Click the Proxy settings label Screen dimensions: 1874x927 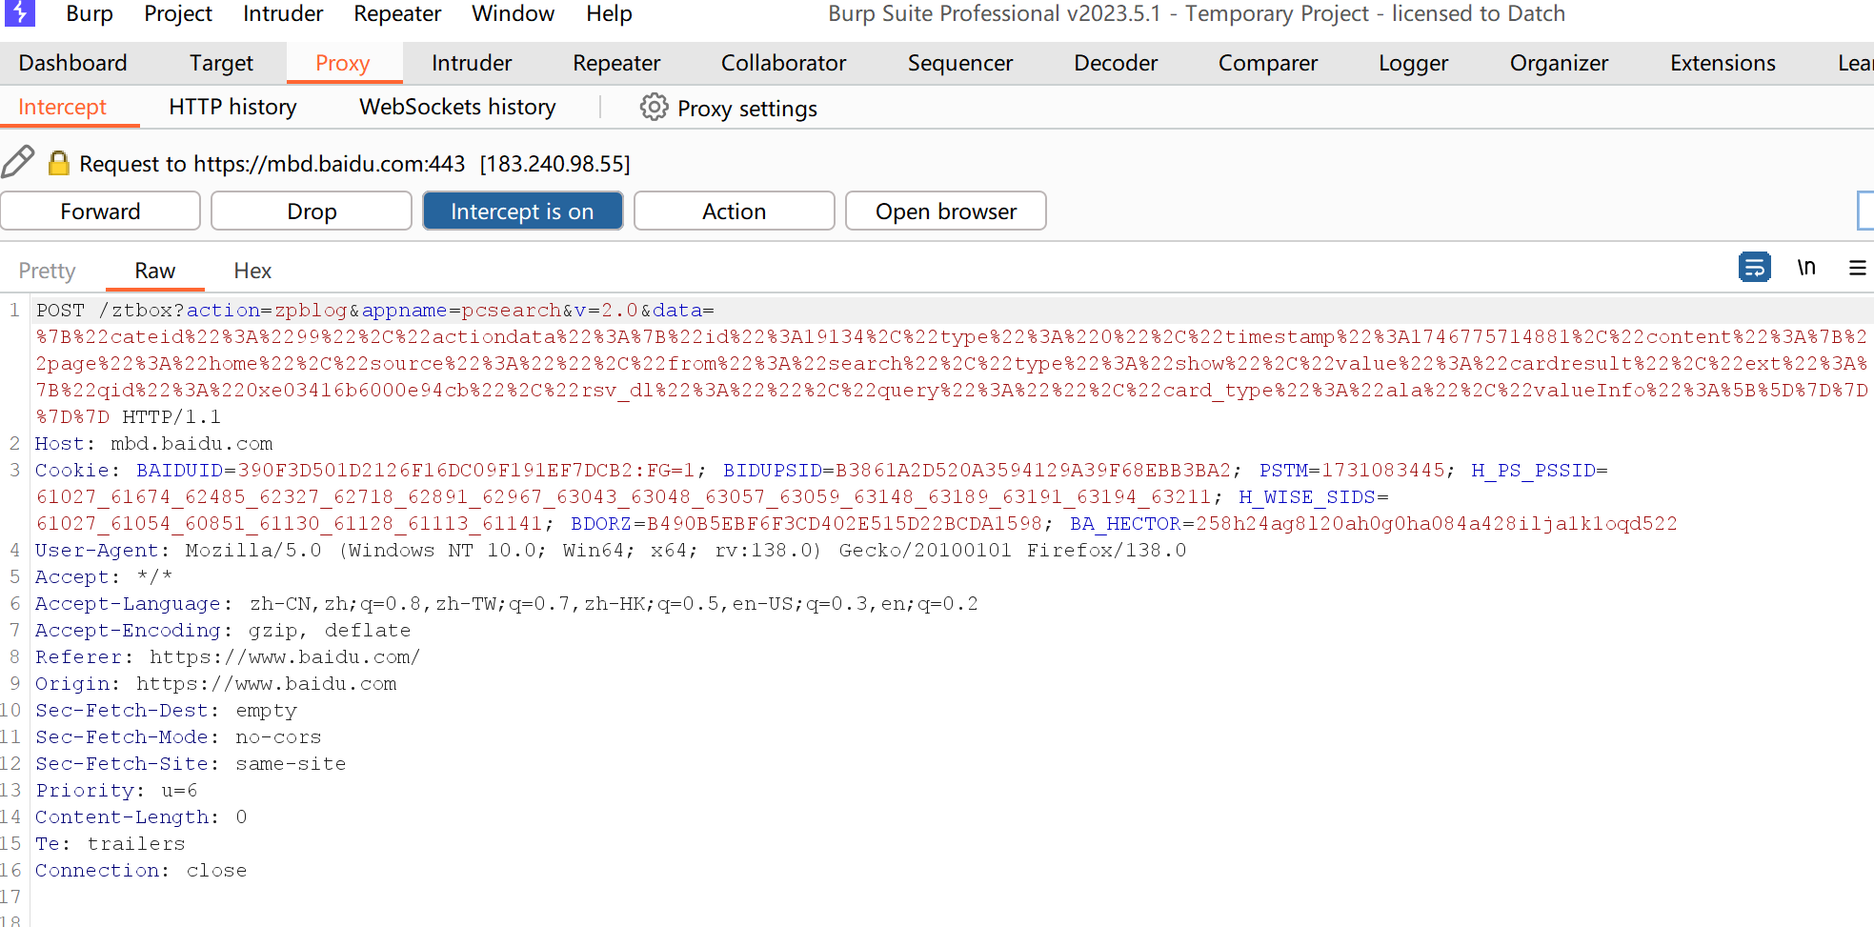click(747, 109)
